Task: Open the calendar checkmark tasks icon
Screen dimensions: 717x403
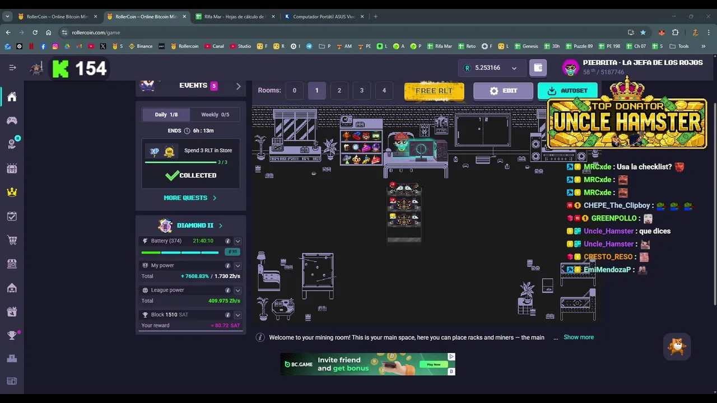Action: [x=12, y=216]
